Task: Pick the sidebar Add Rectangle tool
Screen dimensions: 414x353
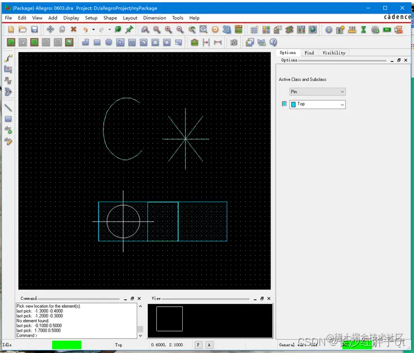Action: coord(8,119)
